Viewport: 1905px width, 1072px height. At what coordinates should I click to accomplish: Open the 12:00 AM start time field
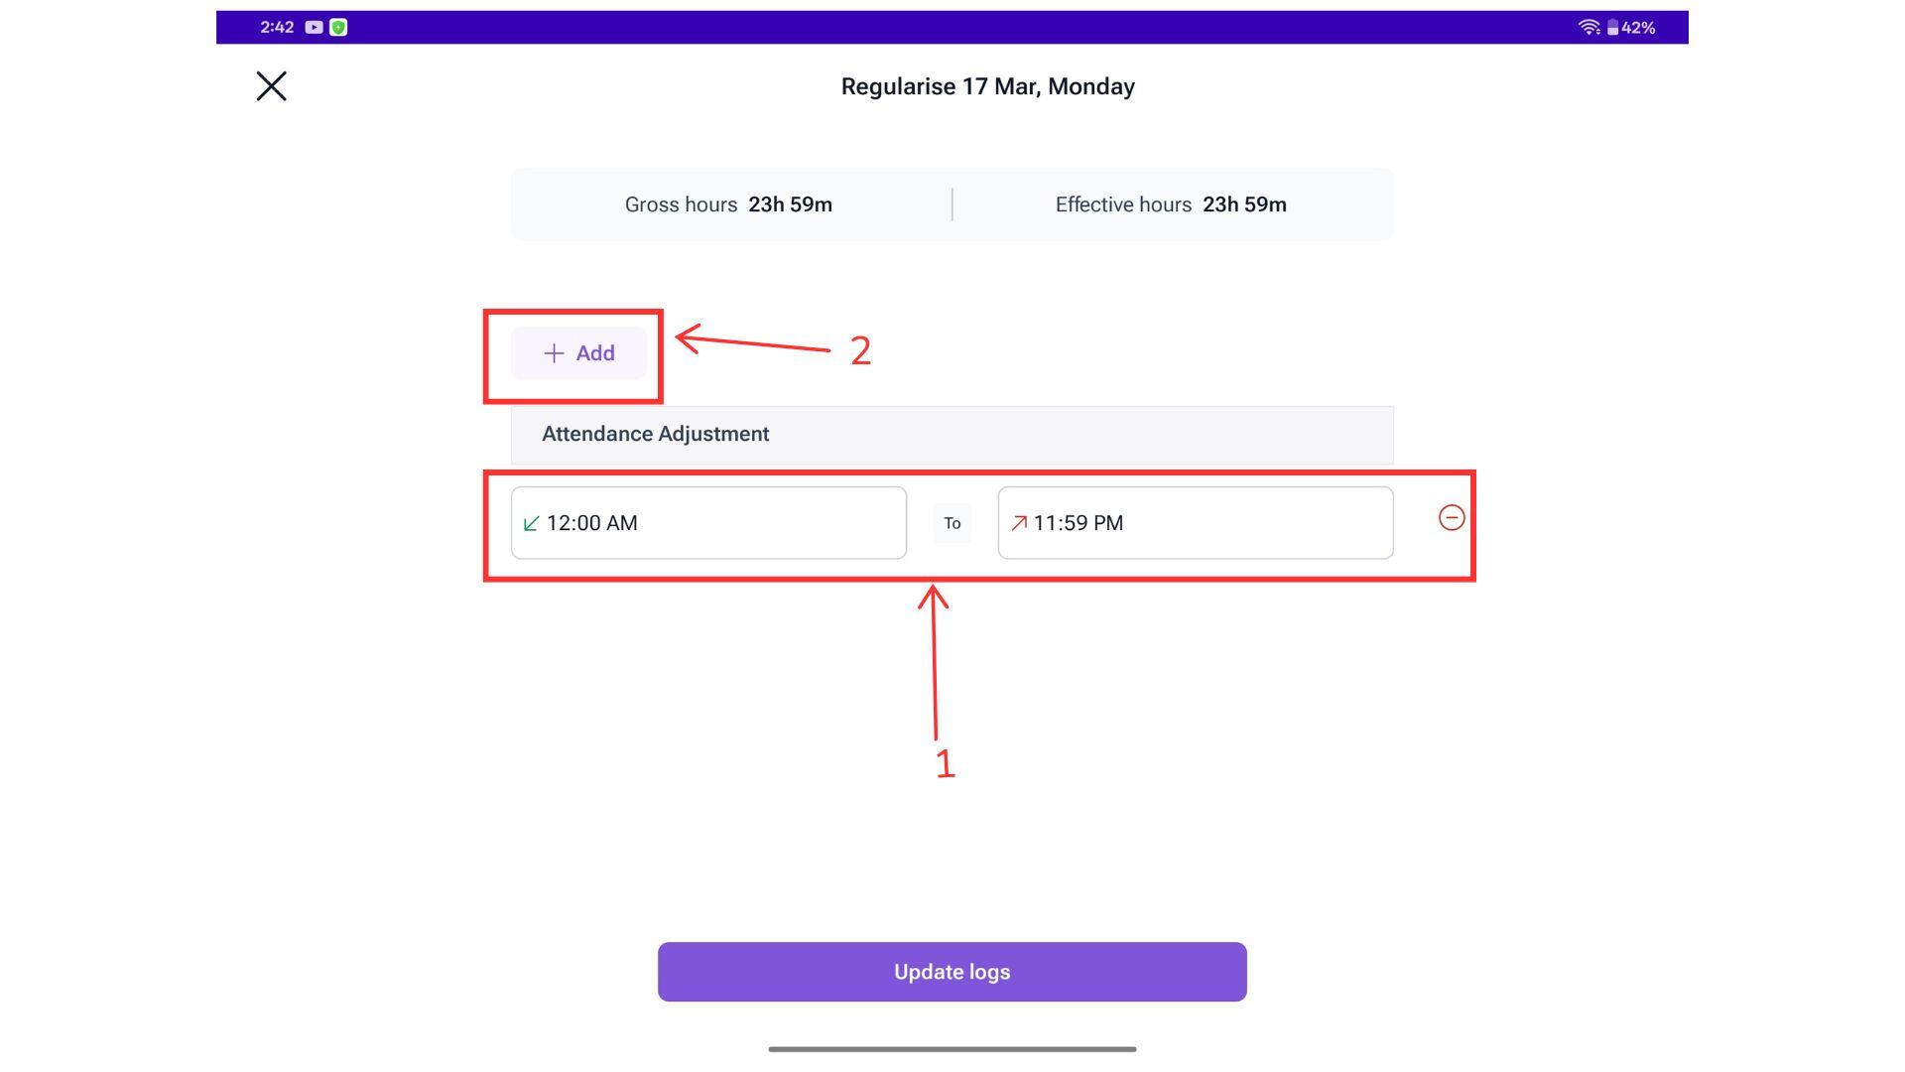click(708, 523)
